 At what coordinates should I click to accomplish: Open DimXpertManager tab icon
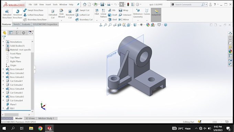(x=24, y=33)
